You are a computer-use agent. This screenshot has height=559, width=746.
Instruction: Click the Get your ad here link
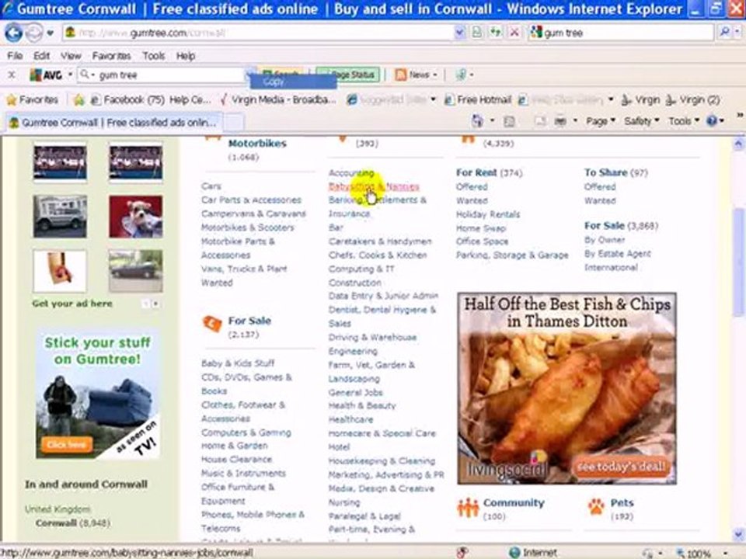[72, 304]
